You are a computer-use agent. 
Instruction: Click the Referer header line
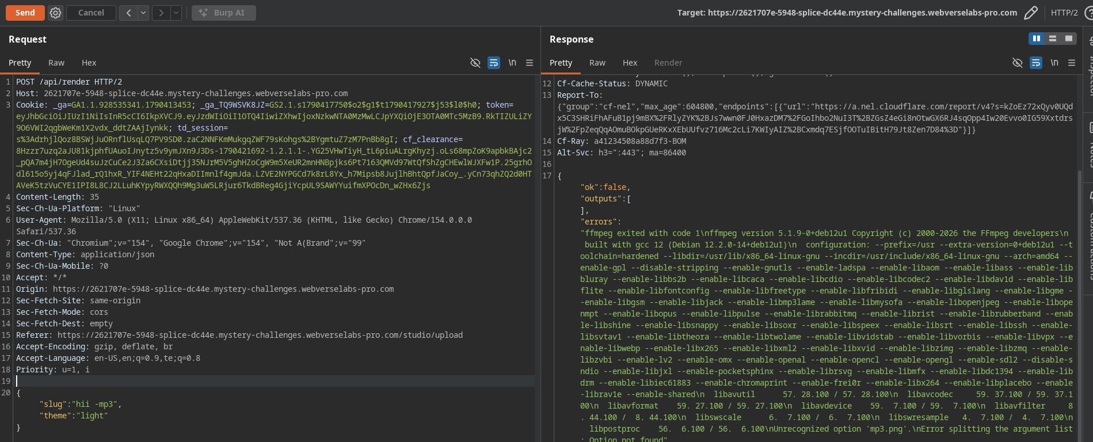pyautogui.click(x=239, y=335)
